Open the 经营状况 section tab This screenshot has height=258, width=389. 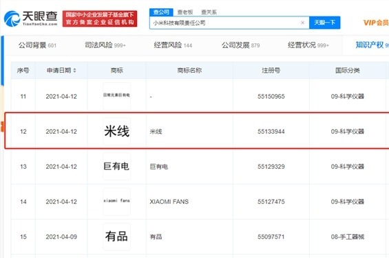coord(308,45)
